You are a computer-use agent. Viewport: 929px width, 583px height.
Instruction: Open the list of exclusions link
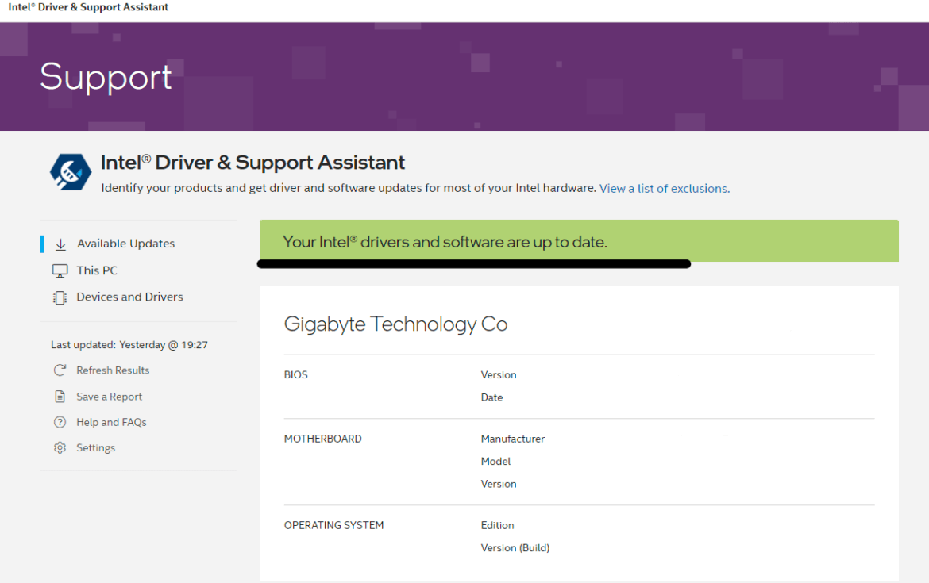(x=664, y=188)
